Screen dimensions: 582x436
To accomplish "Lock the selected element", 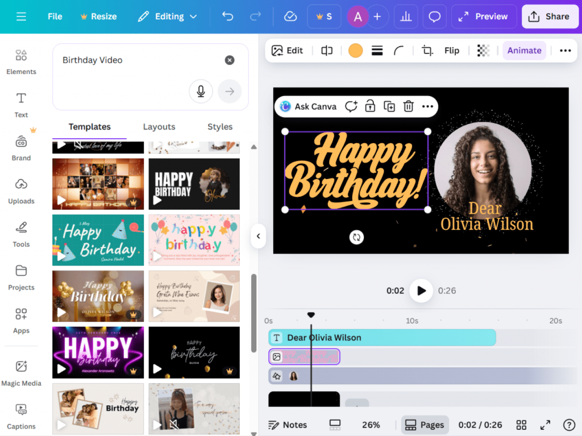I will pos(370,107).
